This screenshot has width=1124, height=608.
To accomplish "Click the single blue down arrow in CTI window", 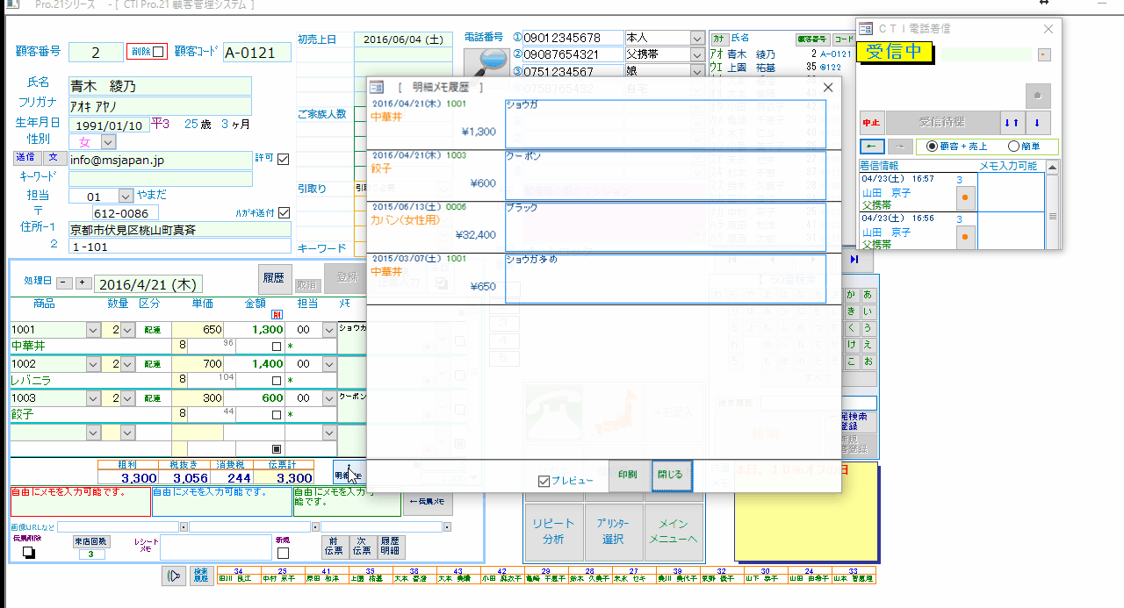I will tap(1038, 123).
